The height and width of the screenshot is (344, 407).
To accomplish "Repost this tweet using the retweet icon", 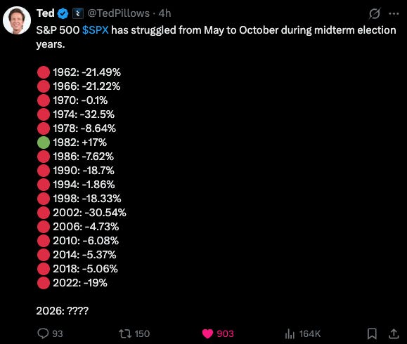I will [x=125, y=333].
